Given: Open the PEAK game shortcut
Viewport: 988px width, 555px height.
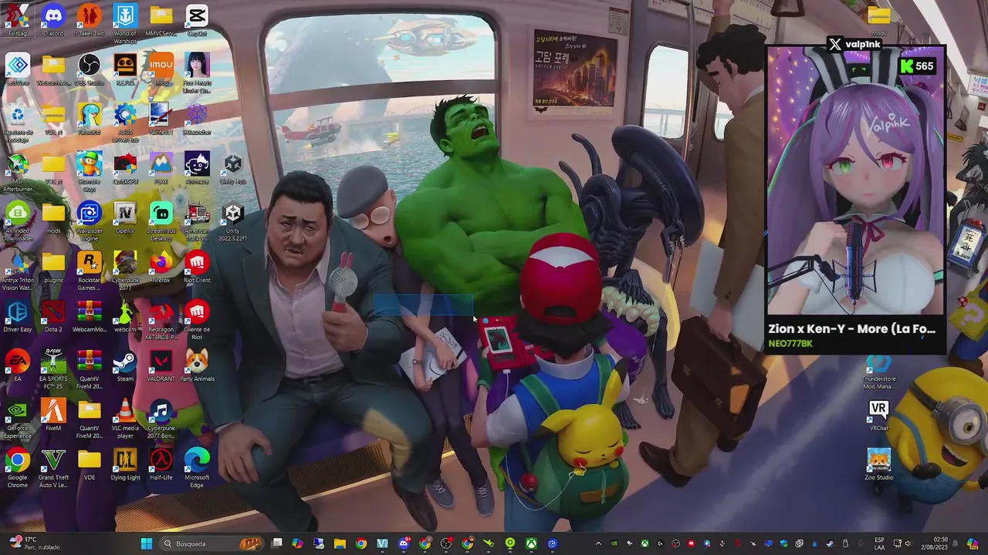Looking at the screenshot, I should 161,168.
